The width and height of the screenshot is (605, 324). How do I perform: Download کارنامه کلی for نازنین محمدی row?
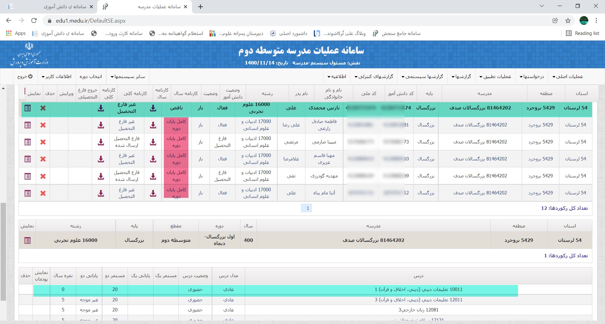[x=101, y=108]
